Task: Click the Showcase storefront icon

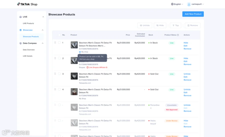Action: 20,30
